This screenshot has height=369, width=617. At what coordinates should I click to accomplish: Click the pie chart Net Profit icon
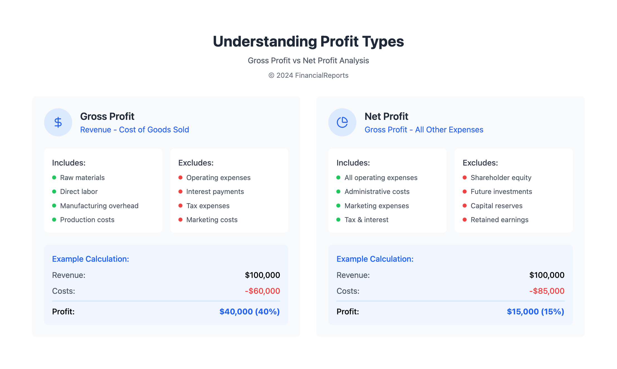point(342,122)
